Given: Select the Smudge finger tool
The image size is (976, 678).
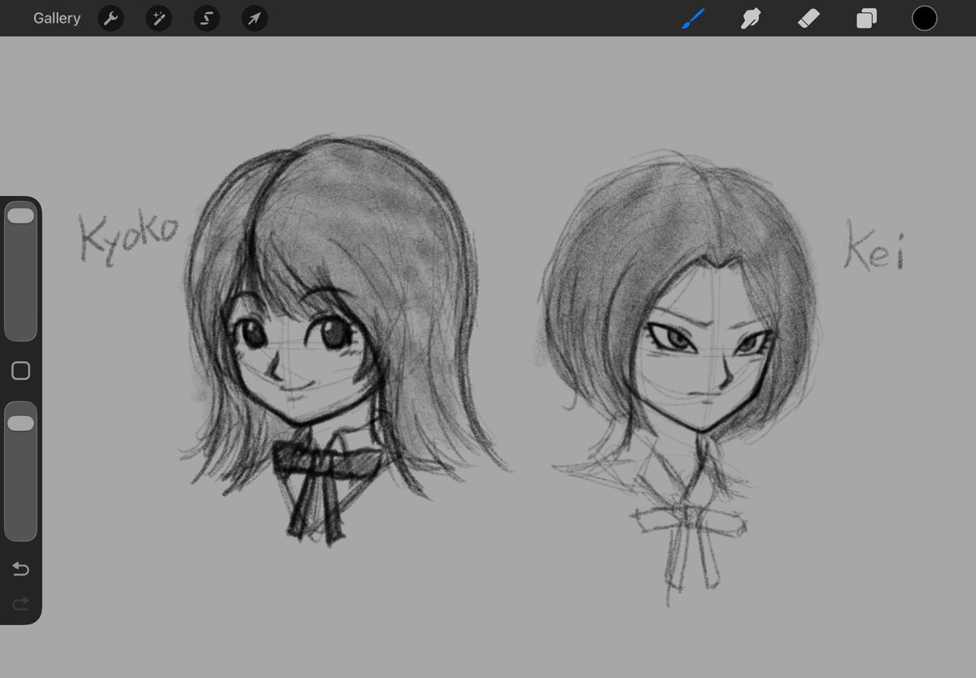Looking at the screenshot, I should tap(750, 18).
